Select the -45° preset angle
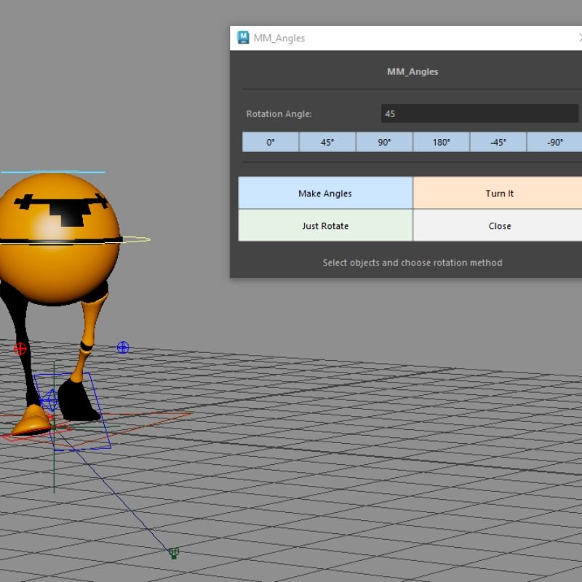This screenshot has height=582, width=582. pyautogui.click(x=498, y=143)
